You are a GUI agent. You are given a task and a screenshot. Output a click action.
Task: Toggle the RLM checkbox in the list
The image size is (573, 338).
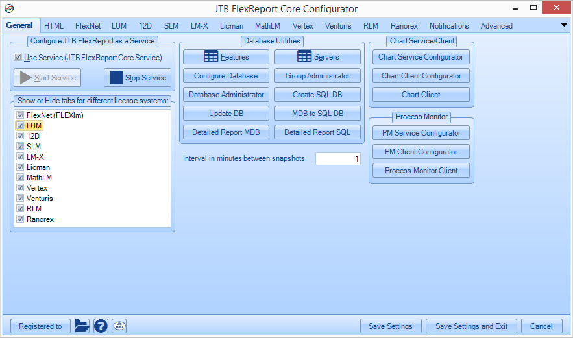coord(21,209)
